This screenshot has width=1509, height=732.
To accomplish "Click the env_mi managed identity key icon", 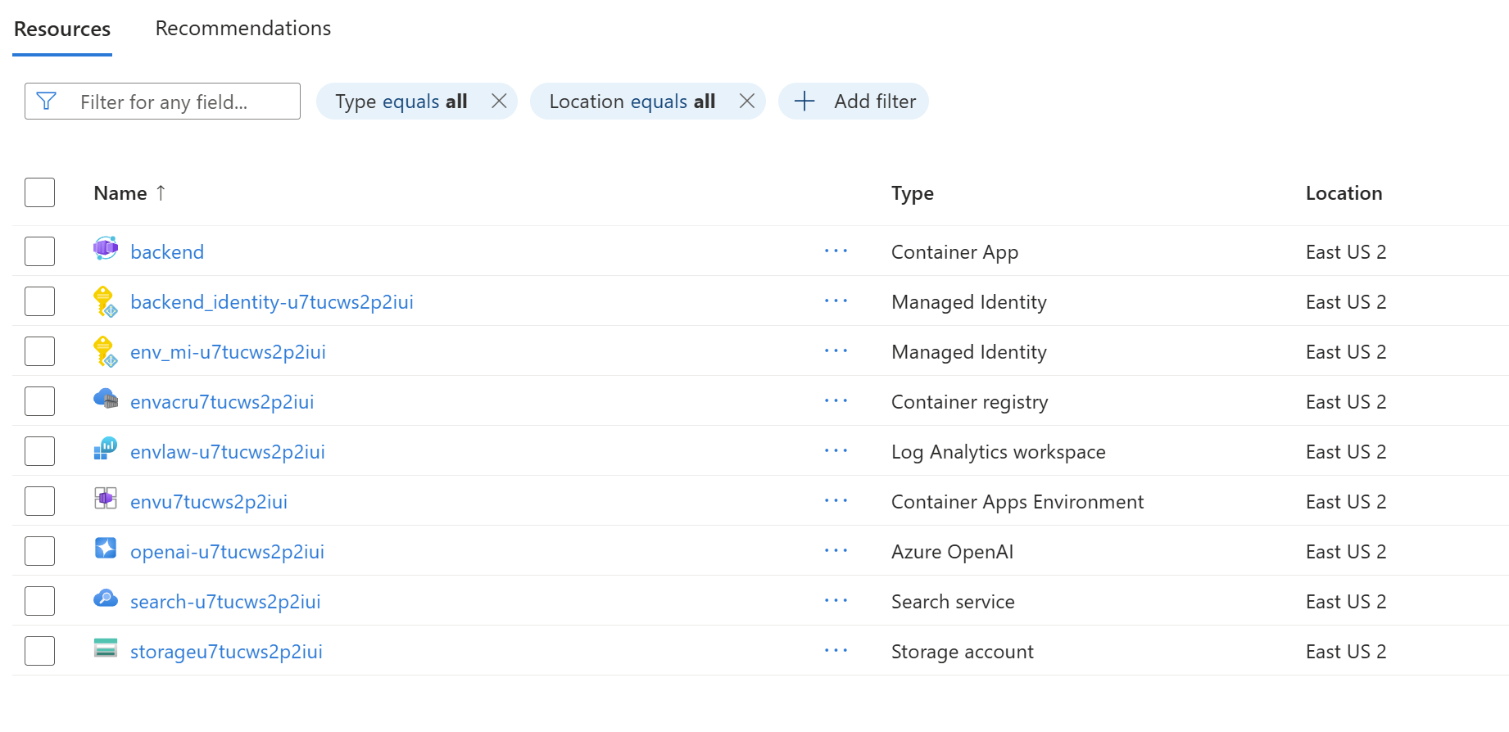I will pos(105,351).
